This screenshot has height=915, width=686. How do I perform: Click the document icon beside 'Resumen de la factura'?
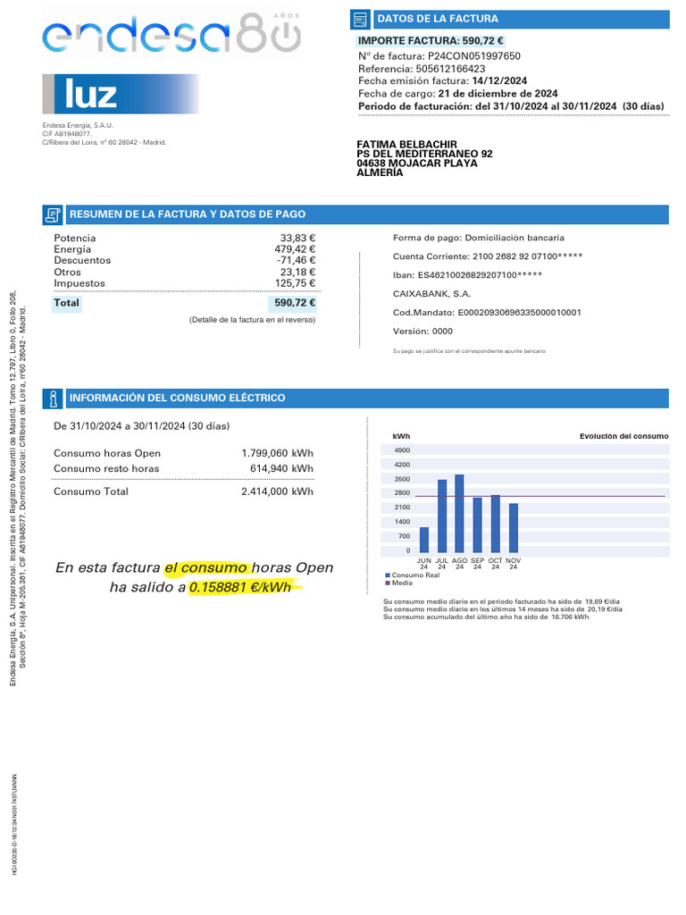53,214
